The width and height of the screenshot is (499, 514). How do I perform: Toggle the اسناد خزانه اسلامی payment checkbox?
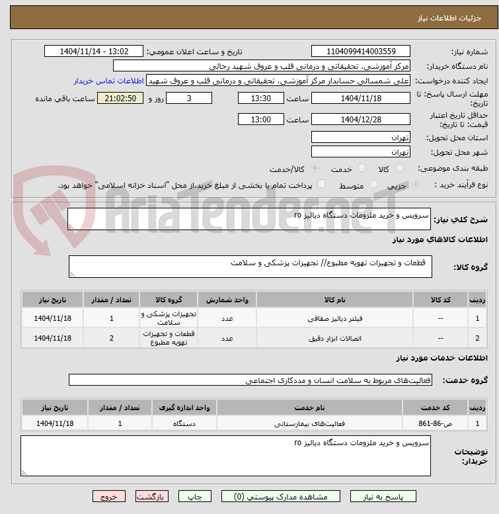coord(321,184)
